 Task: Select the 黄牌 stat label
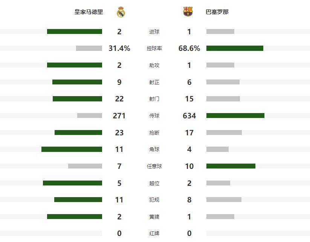[x=154, y=217]
